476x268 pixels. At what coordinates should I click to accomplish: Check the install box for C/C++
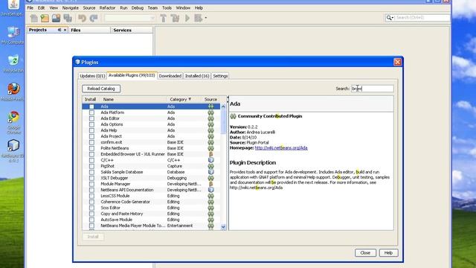(x=91, y=160)
